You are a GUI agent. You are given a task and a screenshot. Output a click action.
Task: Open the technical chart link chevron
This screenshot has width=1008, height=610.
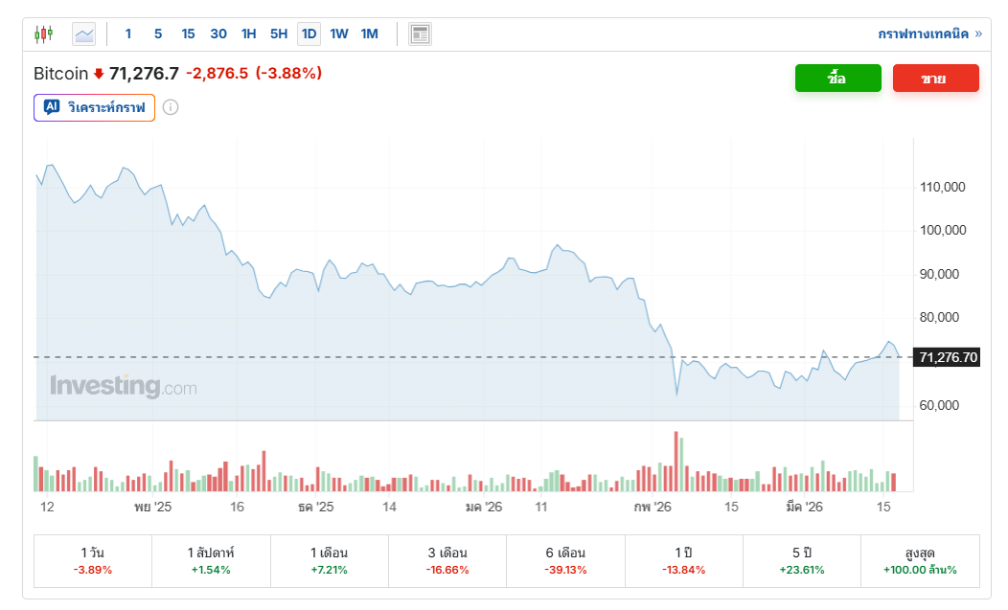(978, 34)
